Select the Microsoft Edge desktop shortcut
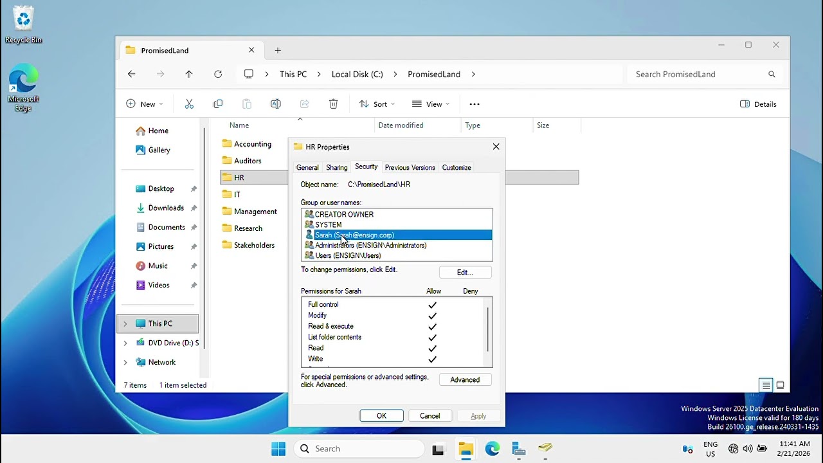 pos(23,89)
